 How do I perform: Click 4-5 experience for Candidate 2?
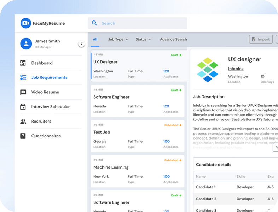(271, 199)
